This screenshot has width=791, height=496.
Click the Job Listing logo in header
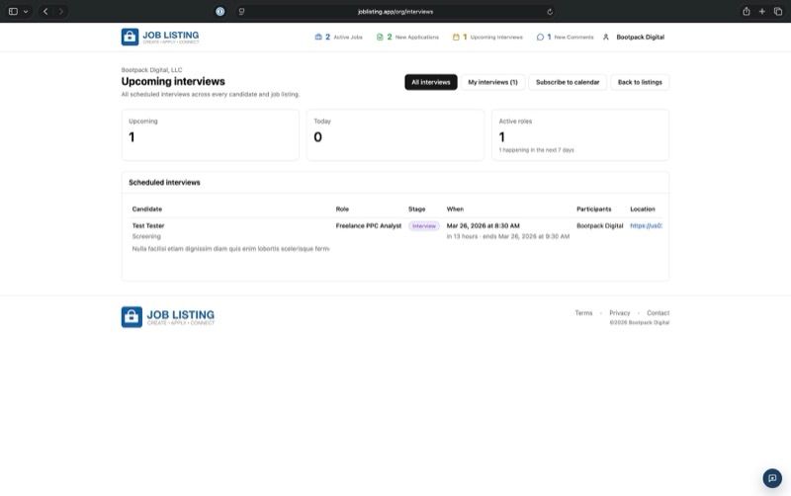160,37
